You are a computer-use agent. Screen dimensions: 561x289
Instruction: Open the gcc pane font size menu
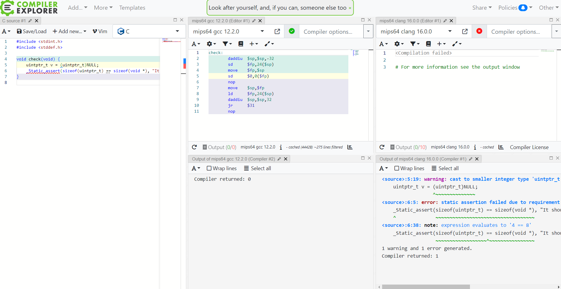[x=196, y=44]
